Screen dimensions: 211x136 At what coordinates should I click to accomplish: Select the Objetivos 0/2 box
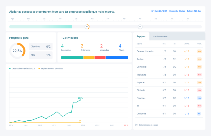[41, 46]
